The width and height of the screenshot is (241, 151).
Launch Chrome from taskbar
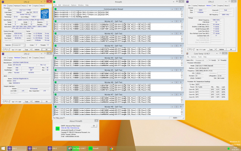click(x=111, y=149)
